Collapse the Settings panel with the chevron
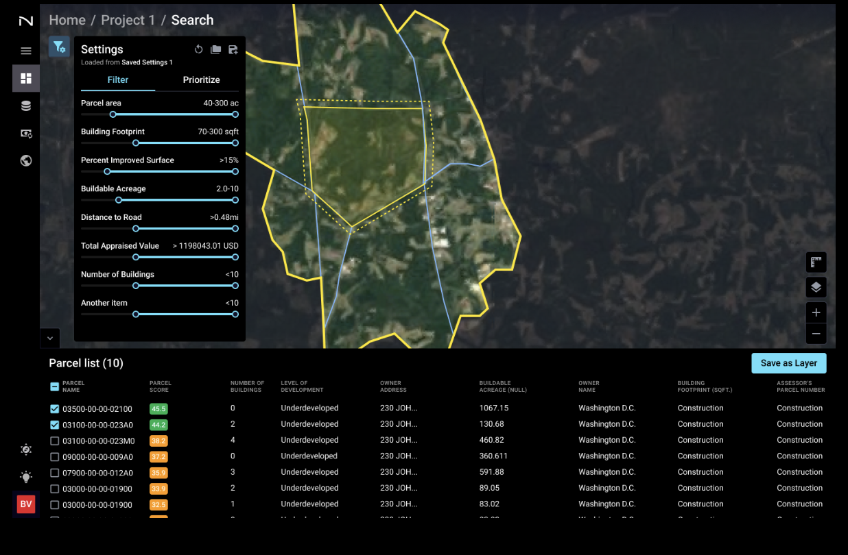Screen dimensions: 848x555 coord(49,338)
